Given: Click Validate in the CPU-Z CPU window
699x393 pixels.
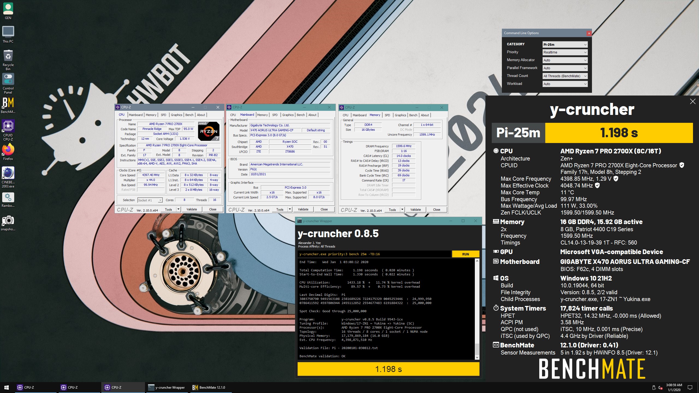Looking at the screenshot, I should coord(192,209).
